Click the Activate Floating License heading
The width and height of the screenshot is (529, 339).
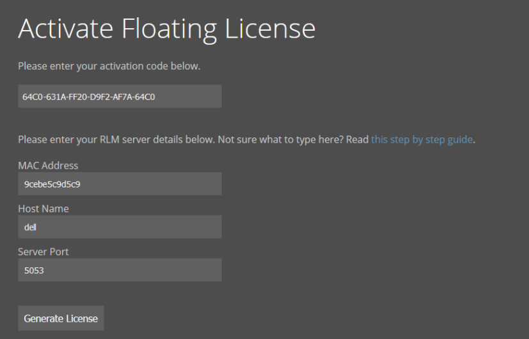coord(167,29)
